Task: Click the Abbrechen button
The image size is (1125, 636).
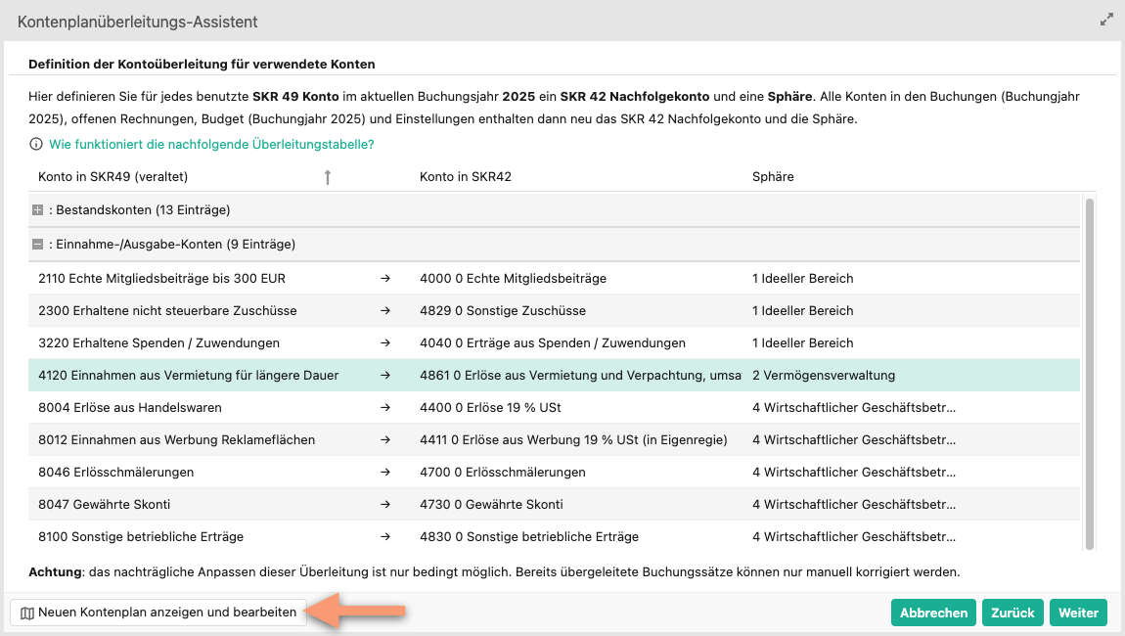Action: point(933,613)
